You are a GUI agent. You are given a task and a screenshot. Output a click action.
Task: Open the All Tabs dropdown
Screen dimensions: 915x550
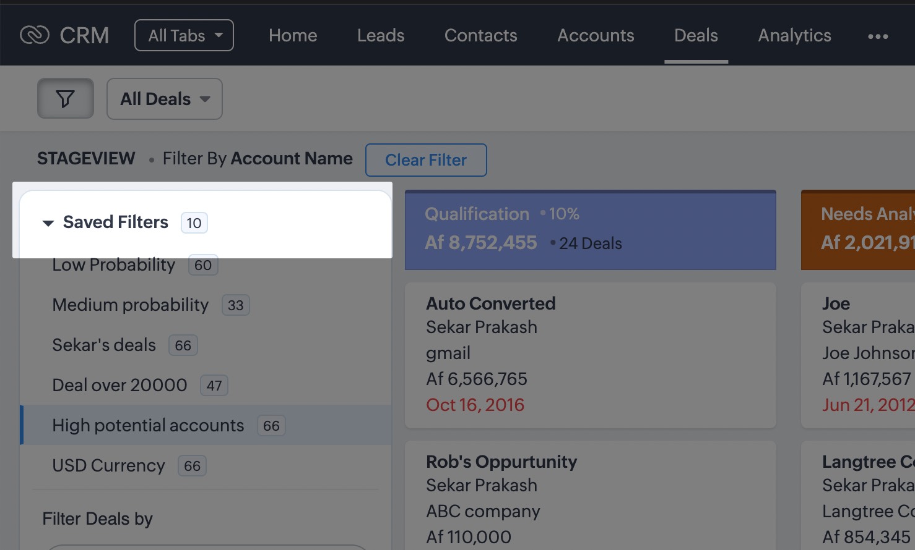point(184,35)
